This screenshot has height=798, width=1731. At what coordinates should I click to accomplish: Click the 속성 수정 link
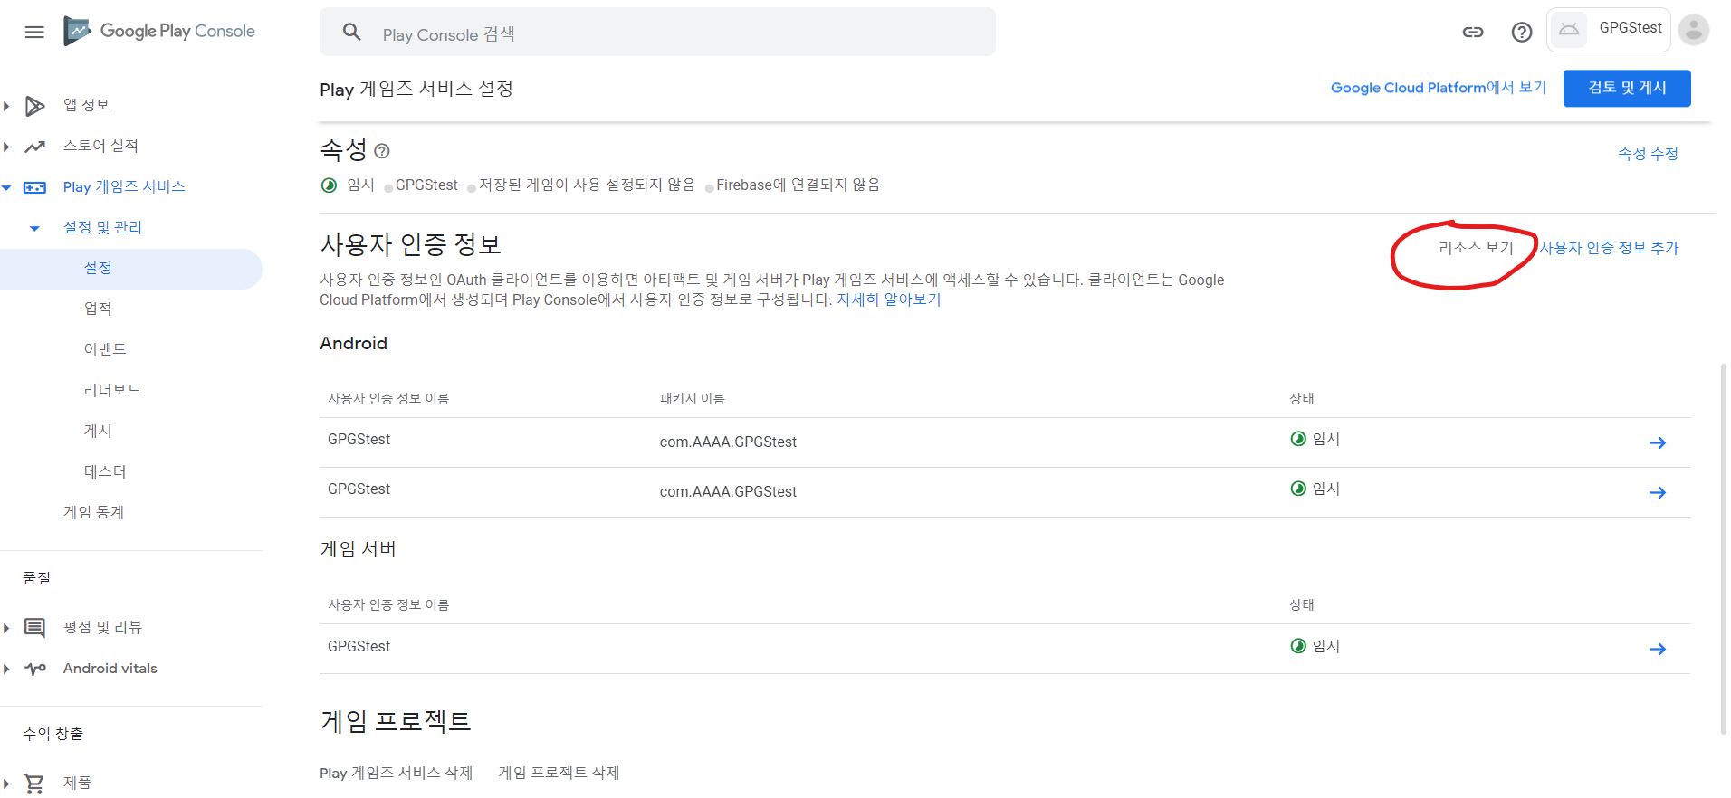point(1648,154)
